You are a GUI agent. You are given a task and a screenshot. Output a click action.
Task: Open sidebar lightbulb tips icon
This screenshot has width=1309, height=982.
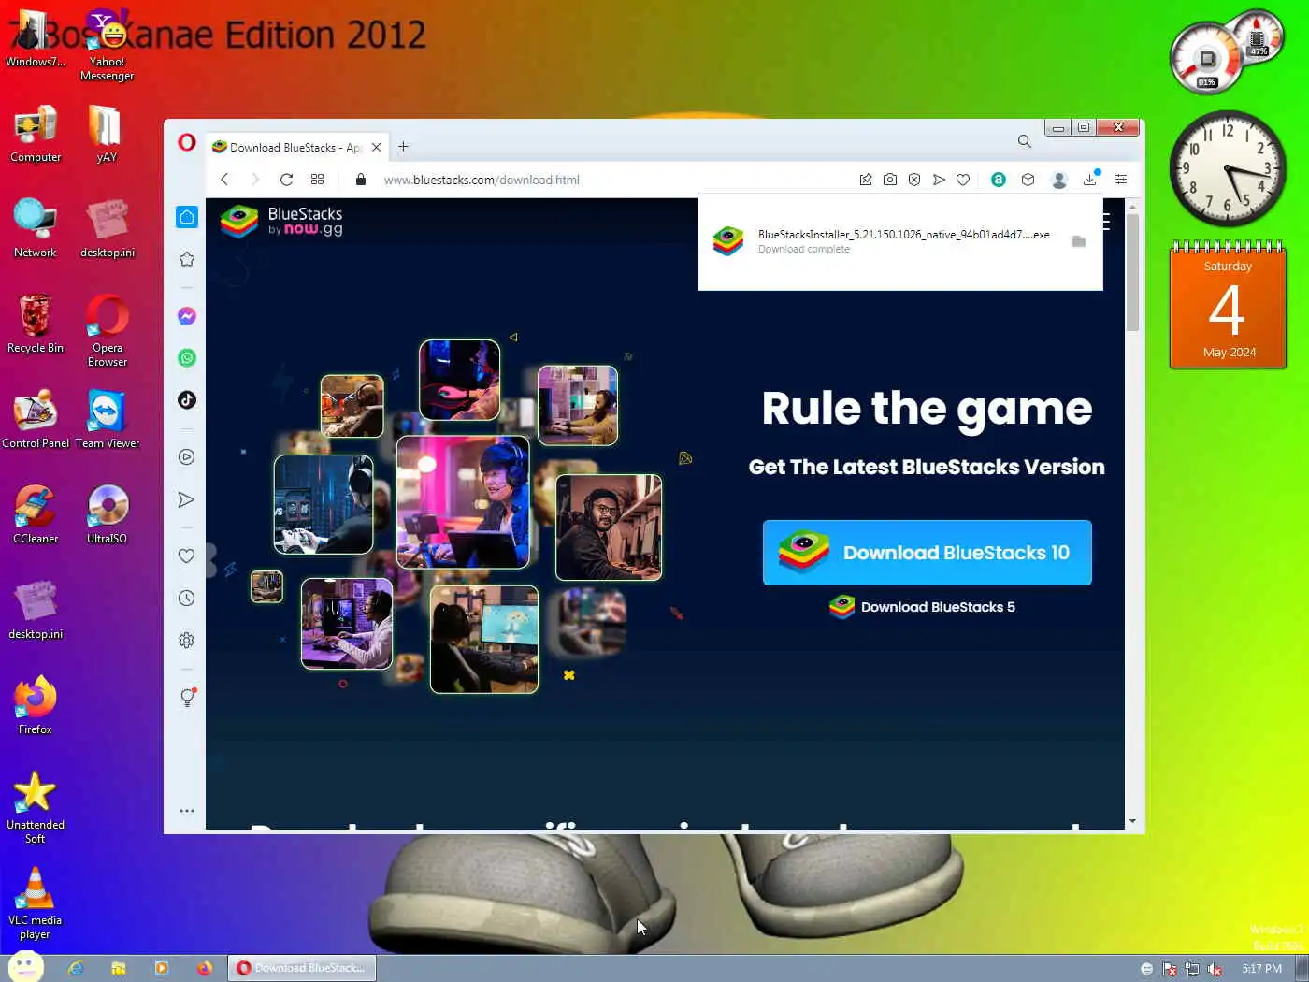(187, 698)
